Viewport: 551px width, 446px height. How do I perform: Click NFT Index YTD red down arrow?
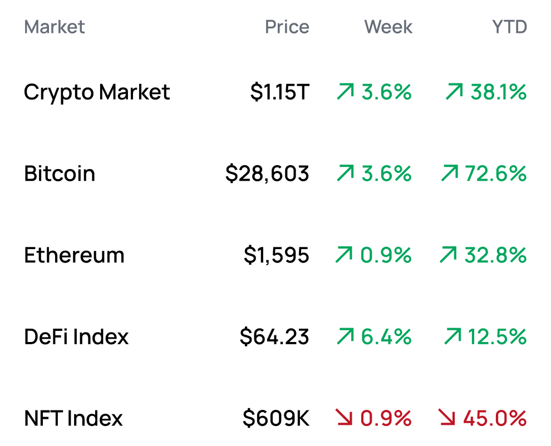click(447, 418)
